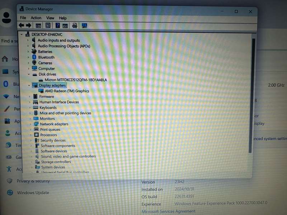Click the action pane toolbar icon after Help
The width and height of the screenshot is (287, 215).
click(65, 25)
